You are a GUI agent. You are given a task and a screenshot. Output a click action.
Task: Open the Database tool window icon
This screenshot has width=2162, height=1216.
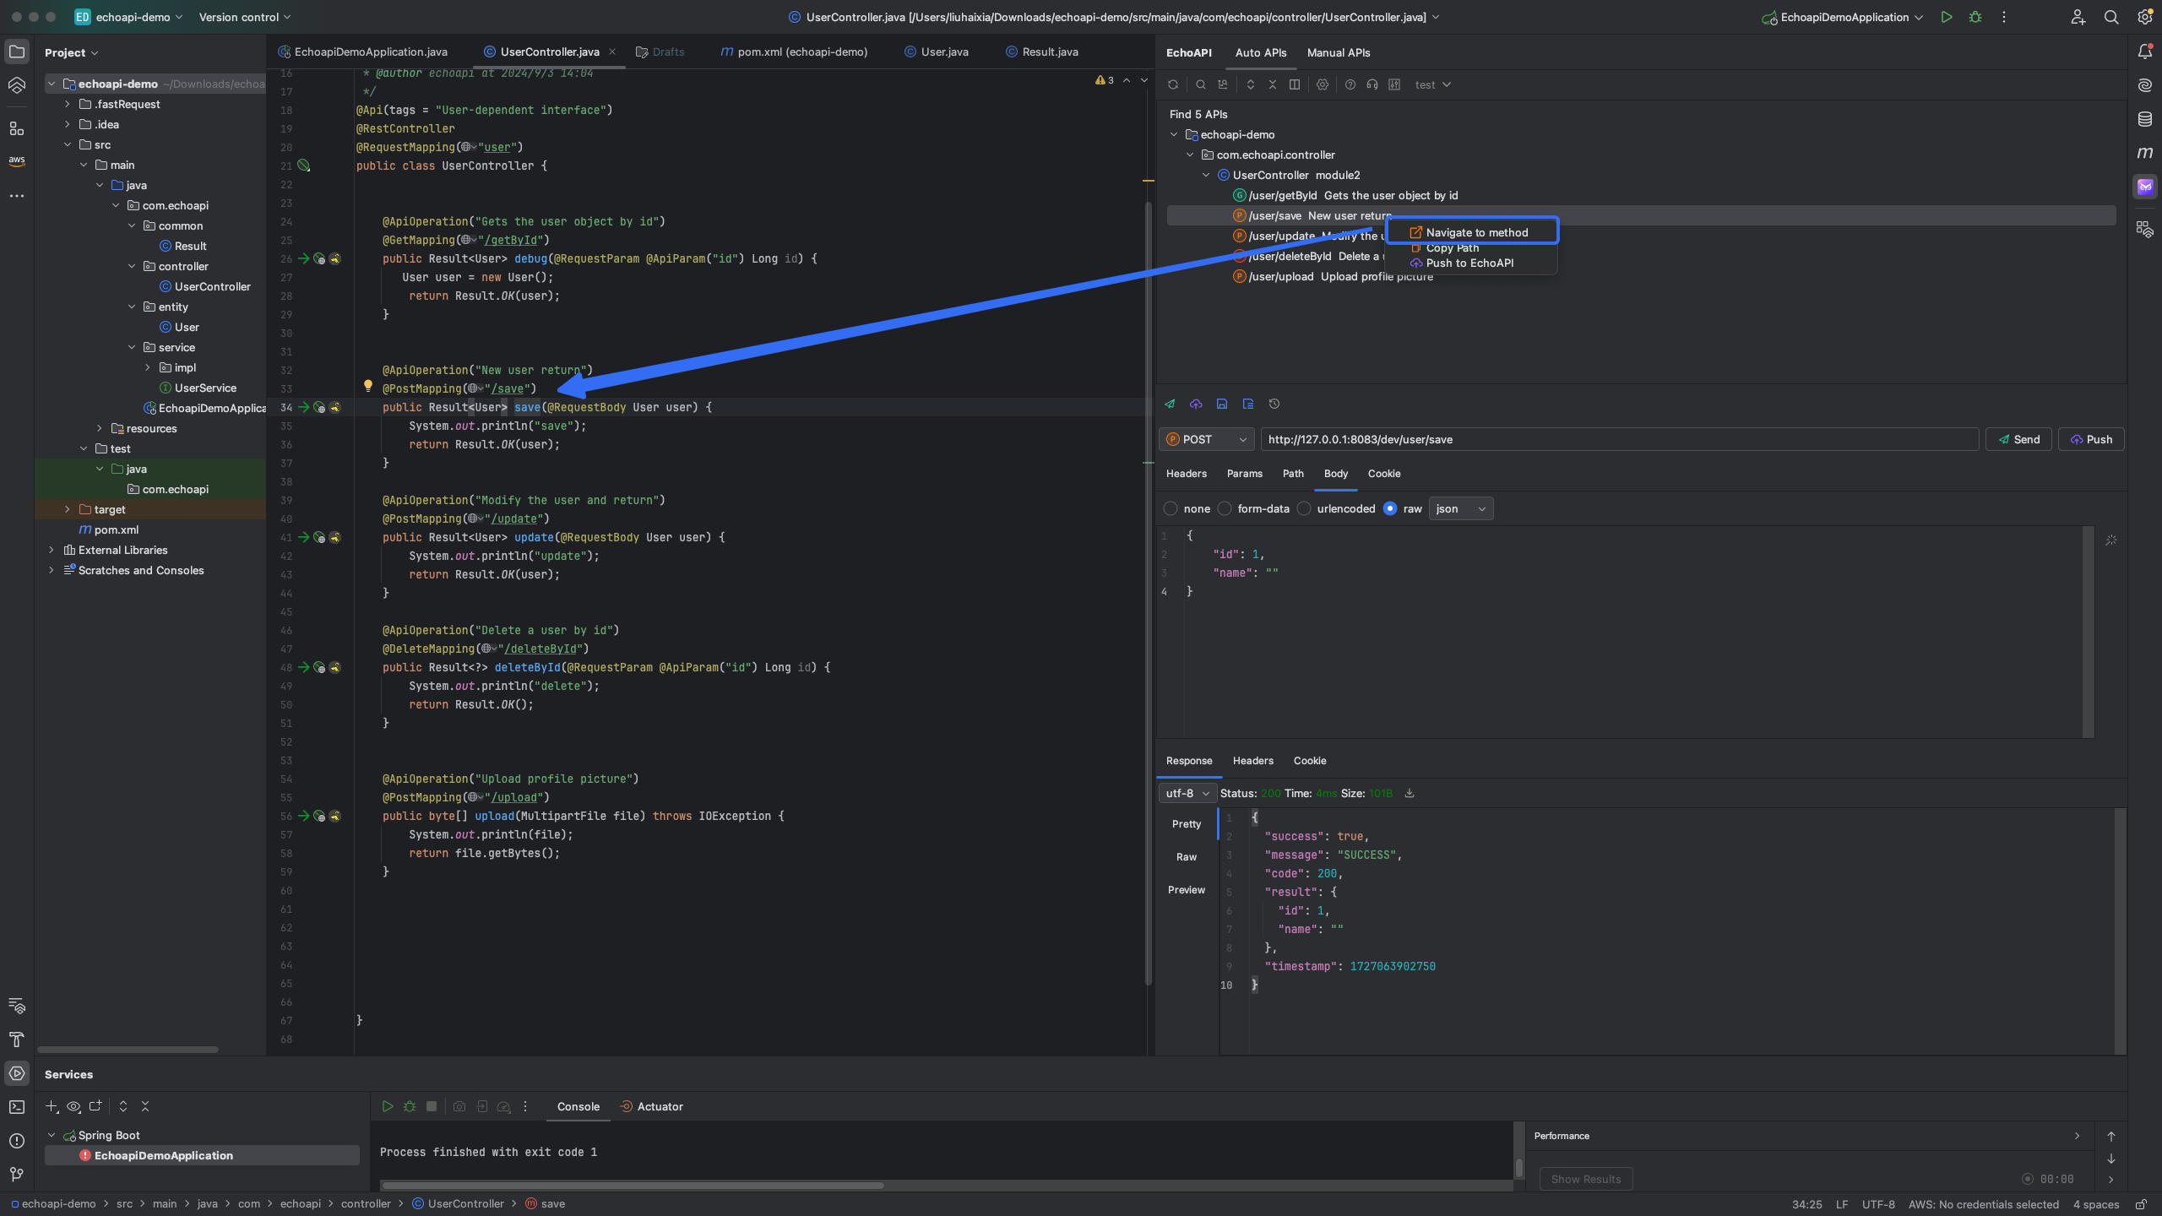(2145, 119)
